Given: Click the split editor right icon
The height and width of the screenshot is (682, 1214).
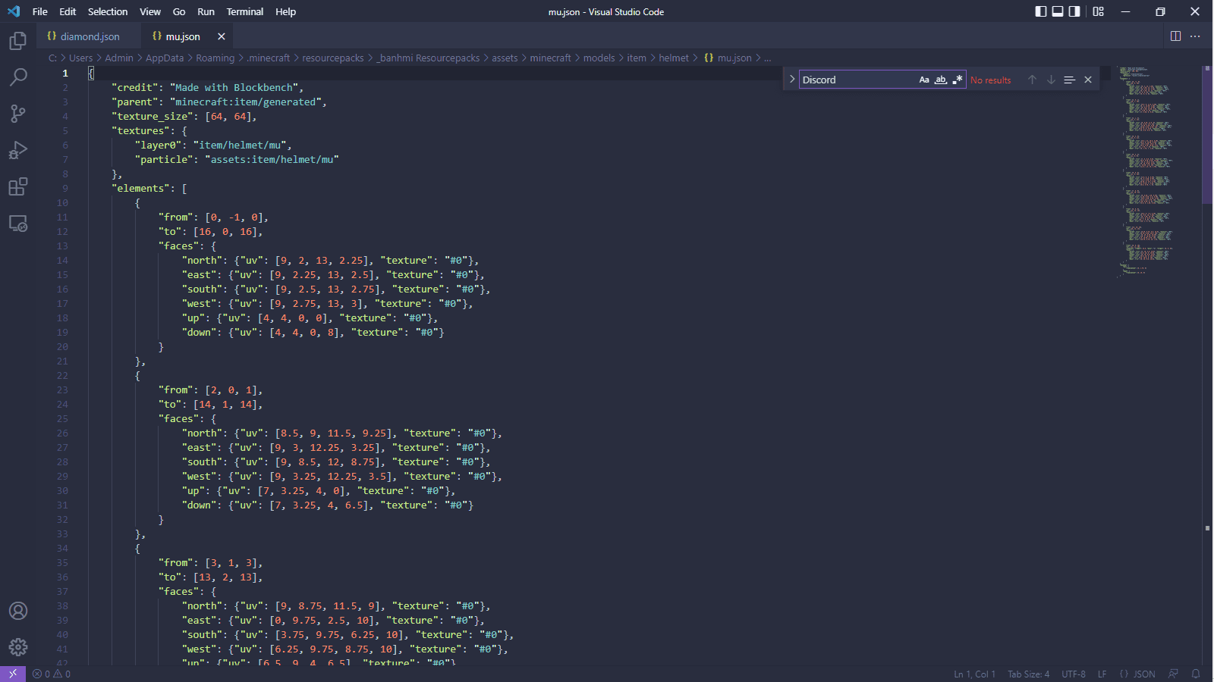Looking at the screenshot, I should (1175, 36).
